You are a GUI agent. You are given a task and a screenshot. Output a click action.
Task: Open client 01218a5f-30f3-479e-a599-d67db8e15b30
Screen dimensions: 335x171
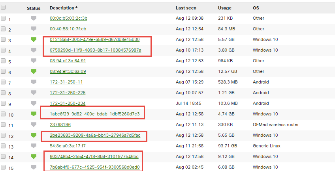tap(95, 39)
